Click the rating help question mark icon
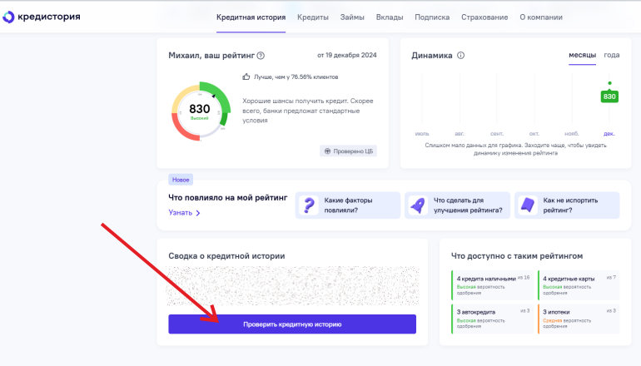Viewport: 641px width, 366px height. [x=261, y=56]
